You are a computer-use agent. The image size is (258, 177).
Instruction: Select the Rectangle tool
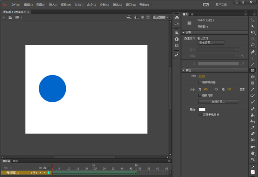(253, 70)
